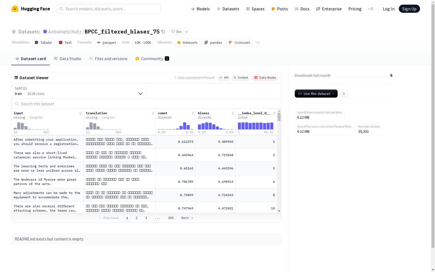Open Posts in the top navigation
The height and width of the screenshot is (272, 435).
coord(280,9)
